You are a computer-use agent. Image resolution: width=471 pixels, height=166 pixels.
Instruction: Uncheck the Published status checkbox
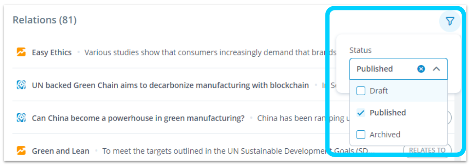(x=361, y=113)
